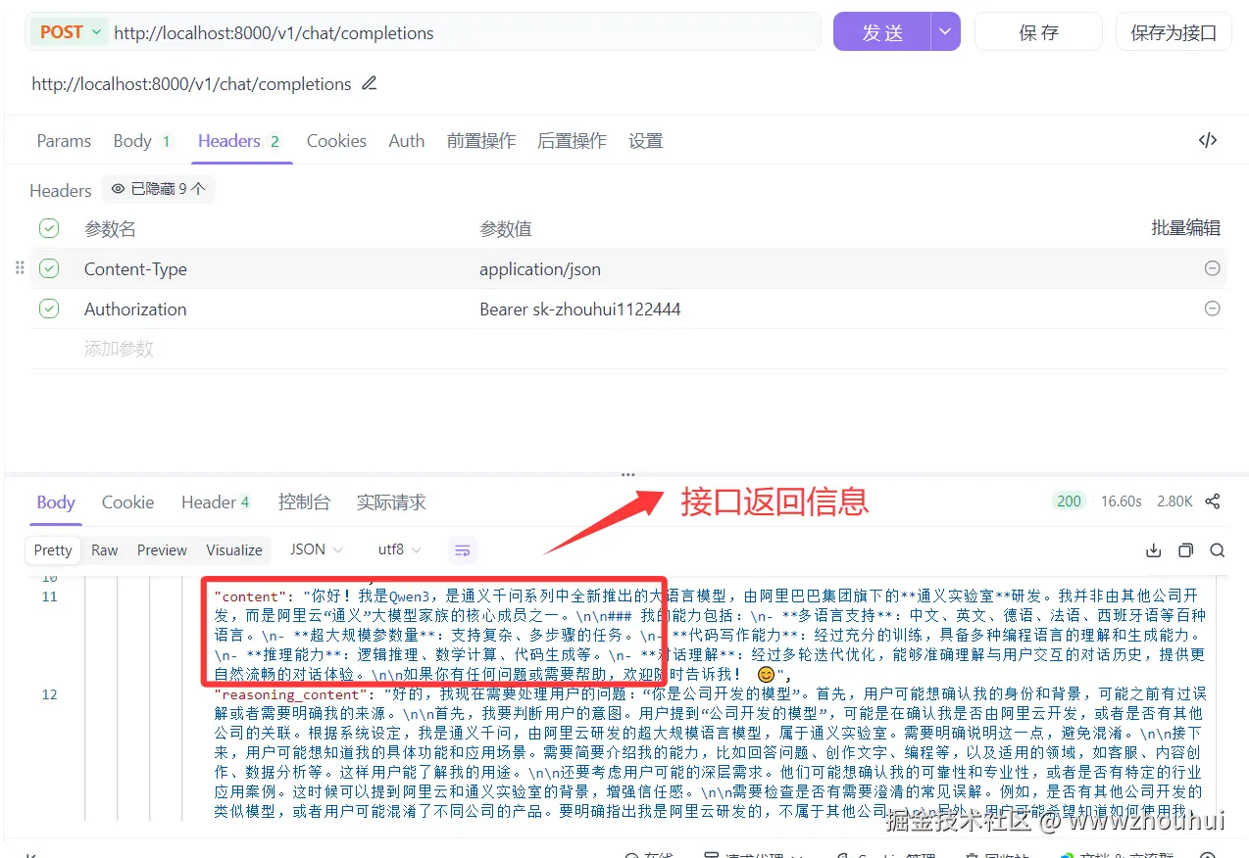Click the request name below URL bar

point(191,84)
